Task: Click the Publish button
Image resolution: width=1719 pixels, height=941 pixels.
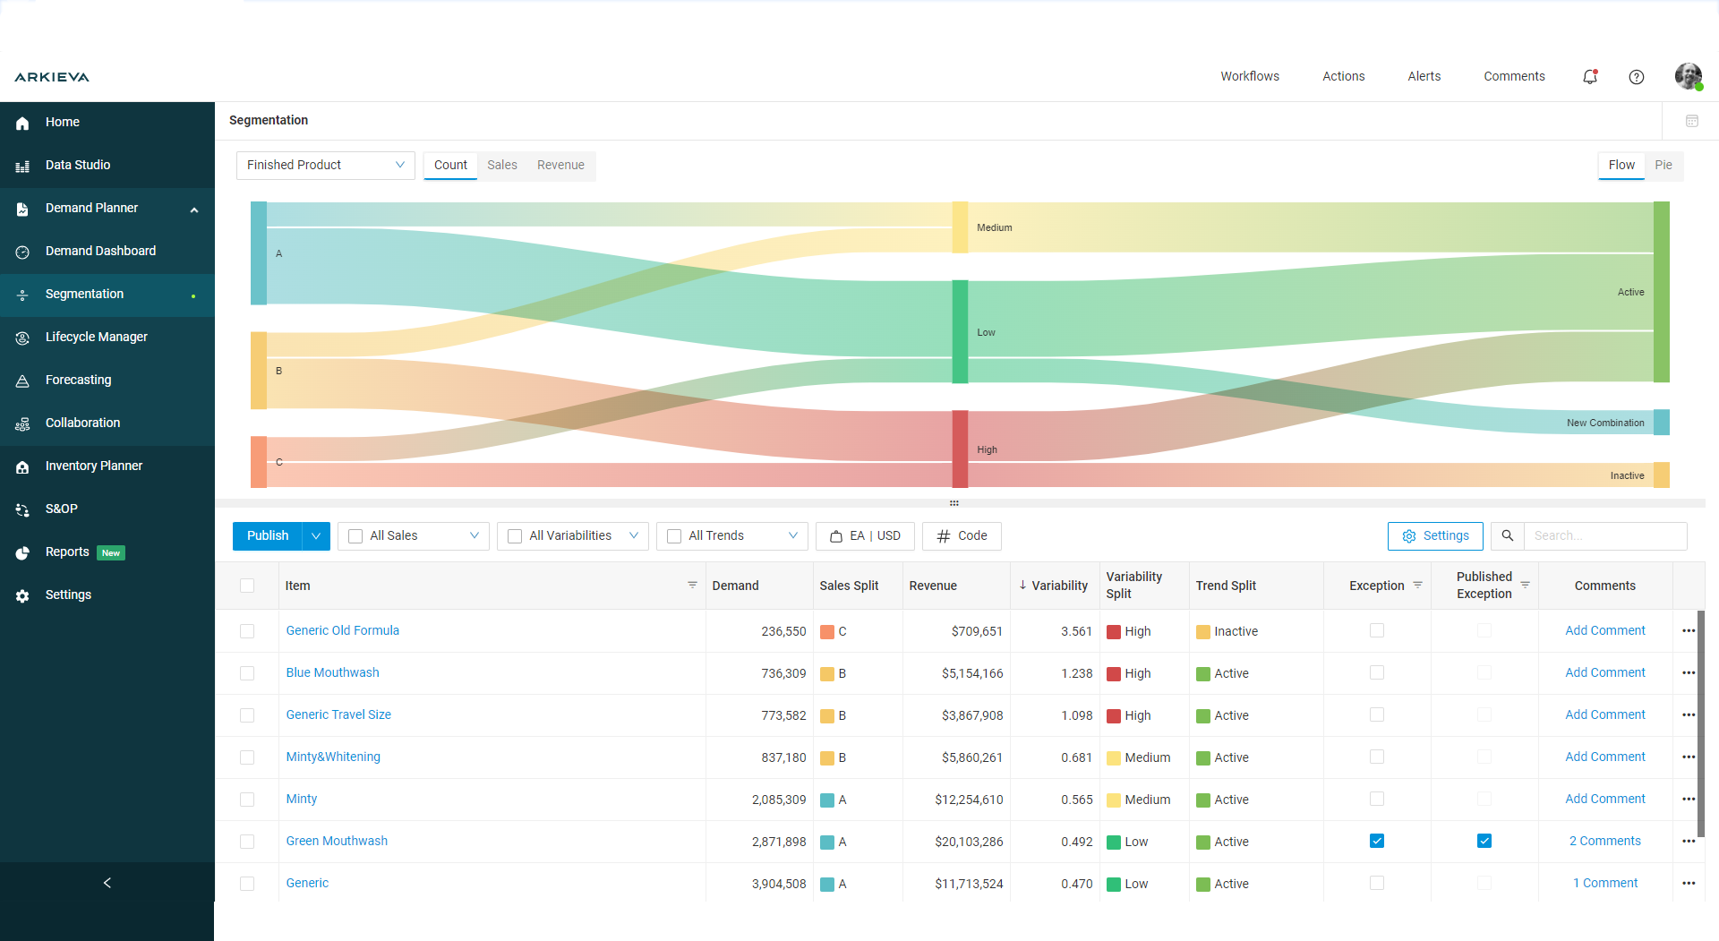Action: [x=267, y=535]
